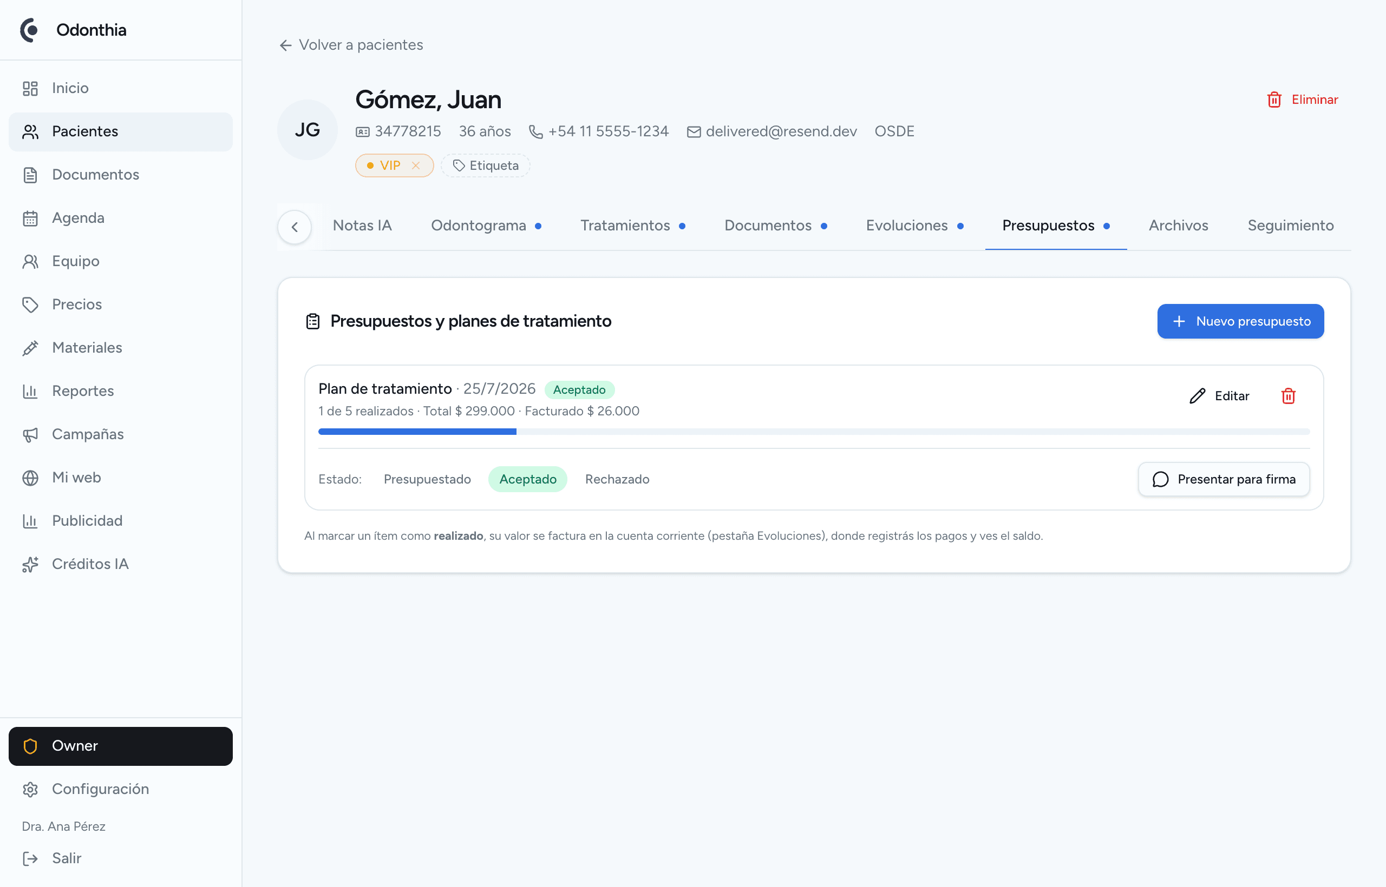Open the Notas IA tab
1386x887 pixels.
click(x=362, y=225)
